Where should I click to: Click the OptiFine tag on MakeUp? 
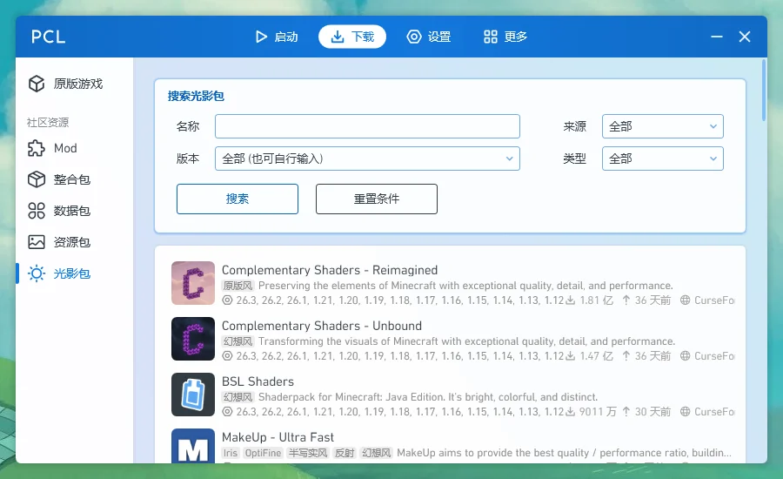(263, 453)
